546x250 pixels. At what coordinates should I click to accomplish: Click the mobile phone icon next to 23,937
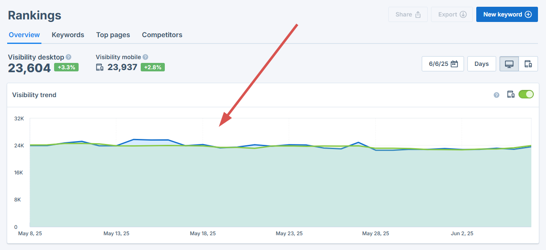pos(100,67)
